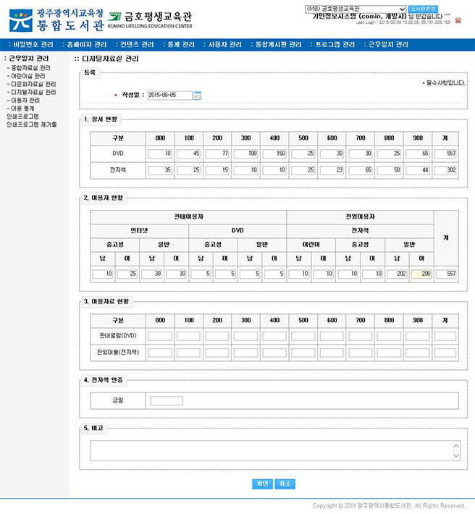The image size is (475, 514).
Task: Click the 금일 input field
Action: tap(167, 400)
